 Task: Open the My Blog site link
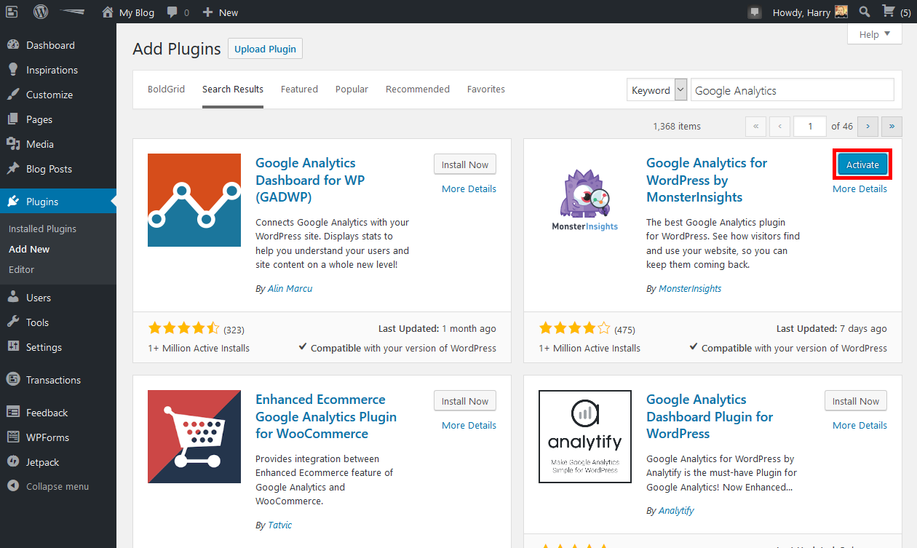click(x=137, y=12)
